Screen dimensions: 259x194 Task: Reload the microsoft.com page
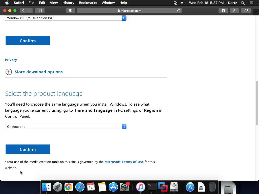click(x=179, y=11)
